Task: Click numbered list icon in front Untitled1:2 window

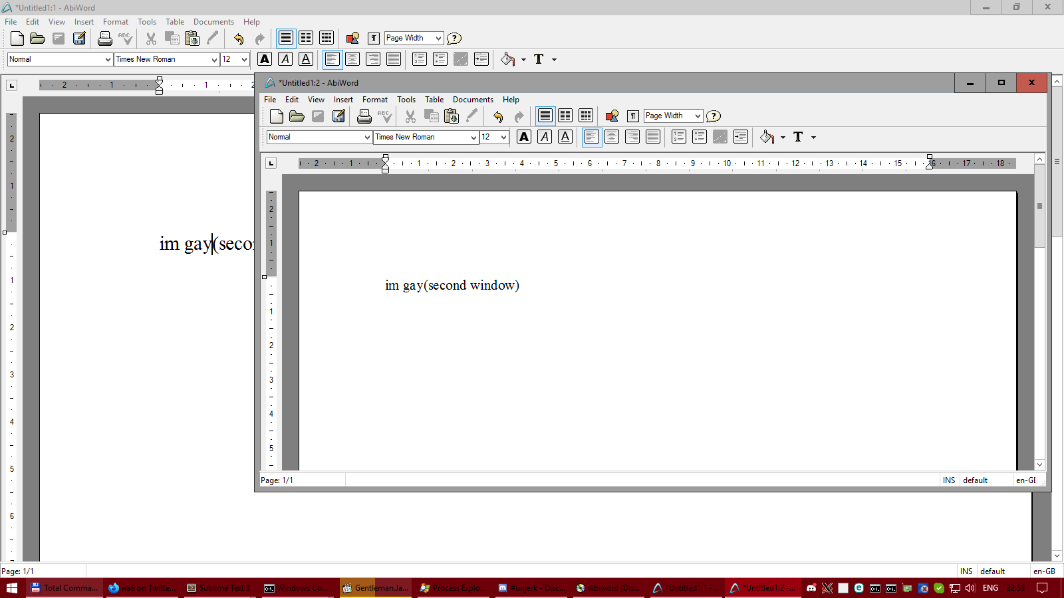Action: pos(678,137)
